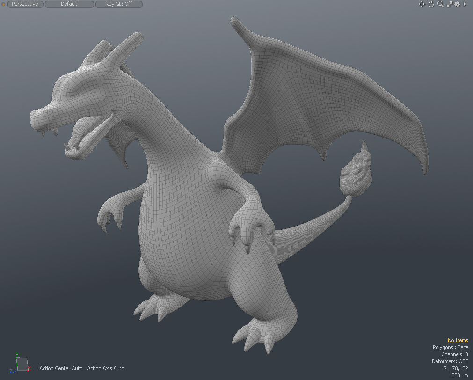Open the Action Axis Auto menu
Screen dimensions: 473x380
(106, 368)
